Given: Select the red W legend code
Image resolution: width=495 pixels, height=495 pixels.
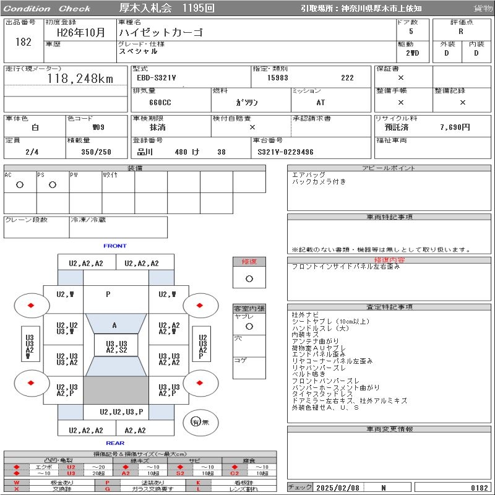Looking at the screenshot, I should (x=17, y=482).
